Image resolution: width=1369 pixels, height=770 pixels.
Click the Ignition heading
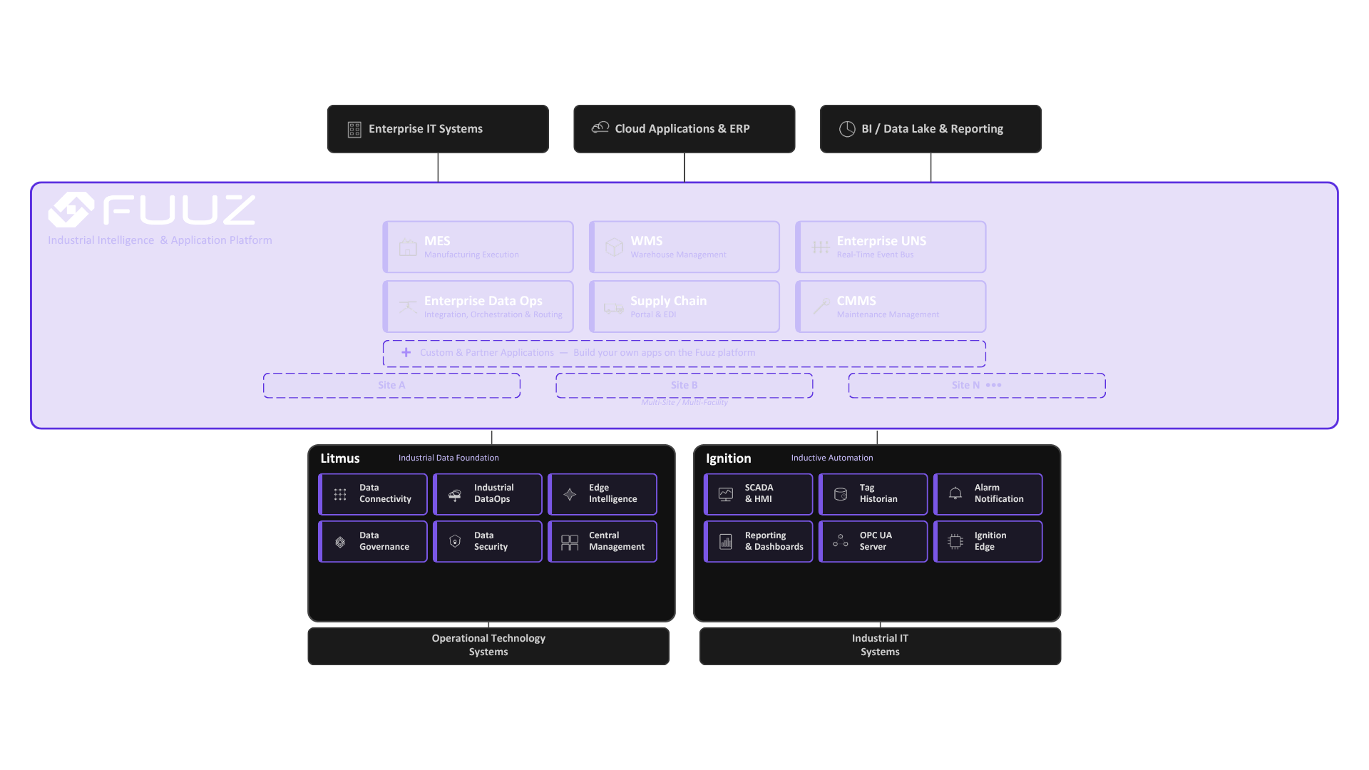pyautogui.click(x=728, y=458)
